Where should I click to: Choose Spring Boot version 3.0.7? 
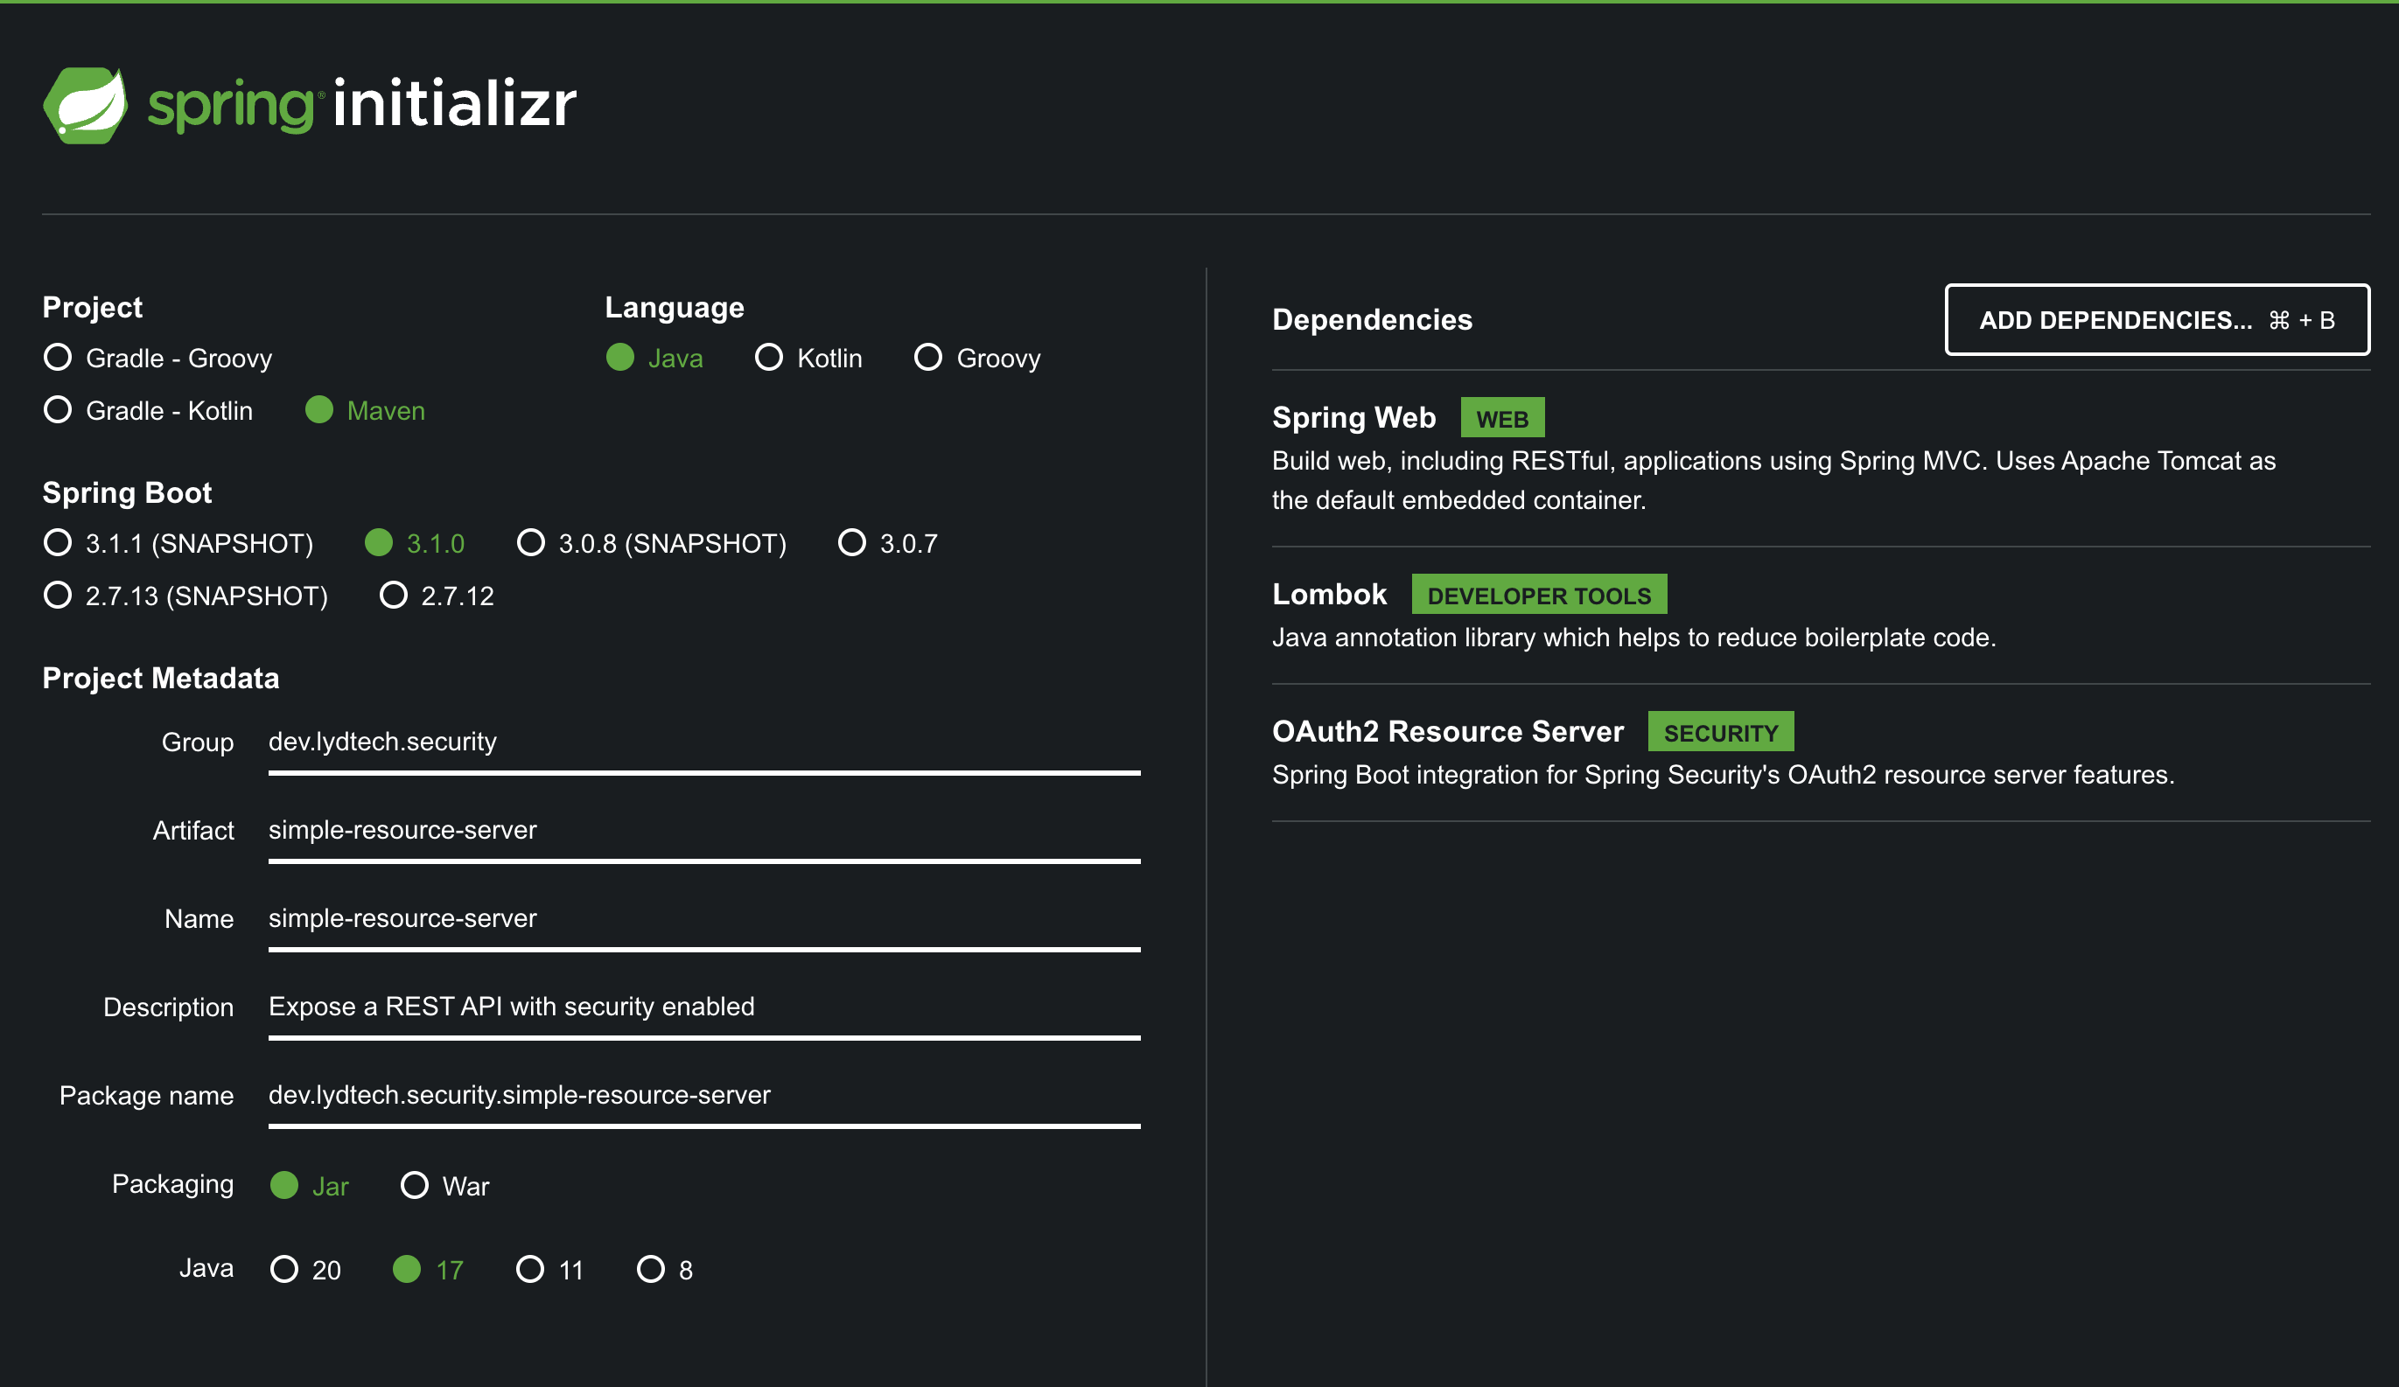(887, 543)
